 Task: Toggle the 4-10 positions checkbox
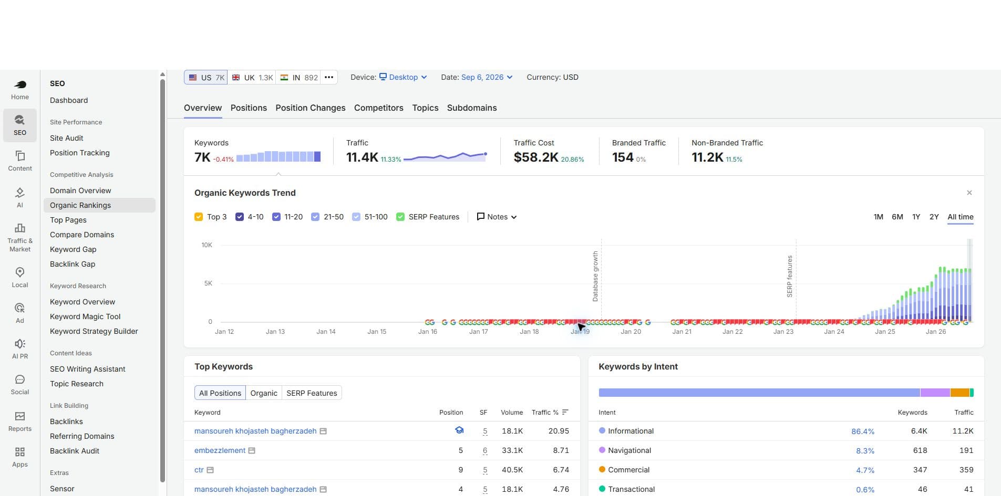(240, 217)
